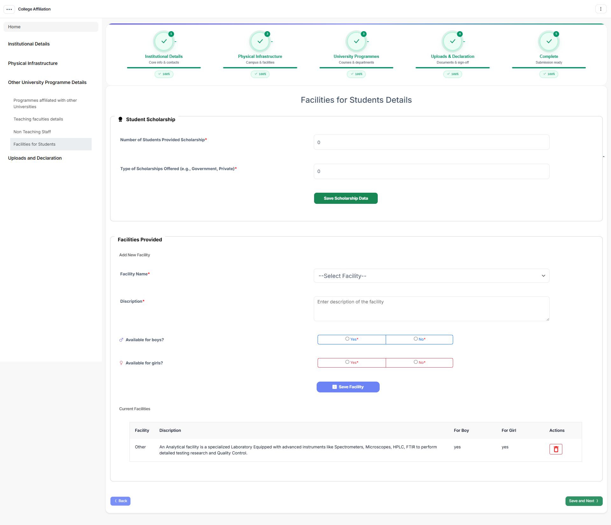Open the Select Facility dropdown
611x525 pixels.
point(432,276)
